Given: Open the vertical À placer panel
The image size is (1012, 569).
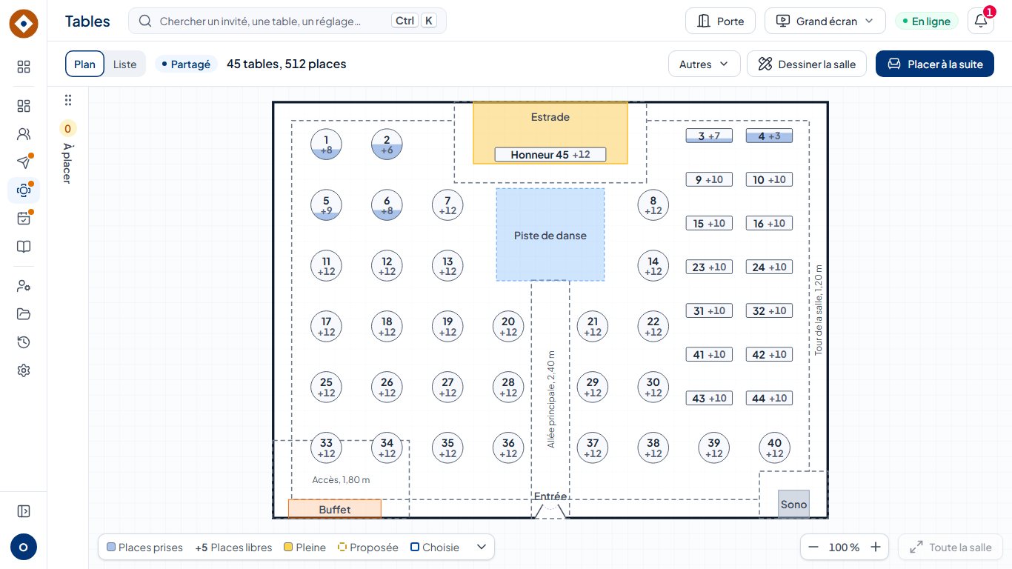Looking at the screenshot, I should pos(67,153).
